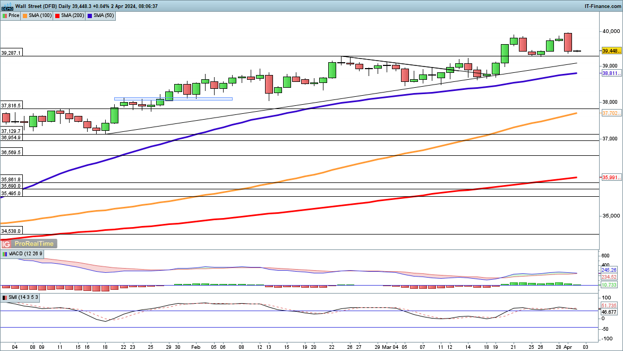Viewport: 623px width, 351px height.
Task: Open the SMA (50) legend tab
Action: pyautogui.click(x=101, y=15)
